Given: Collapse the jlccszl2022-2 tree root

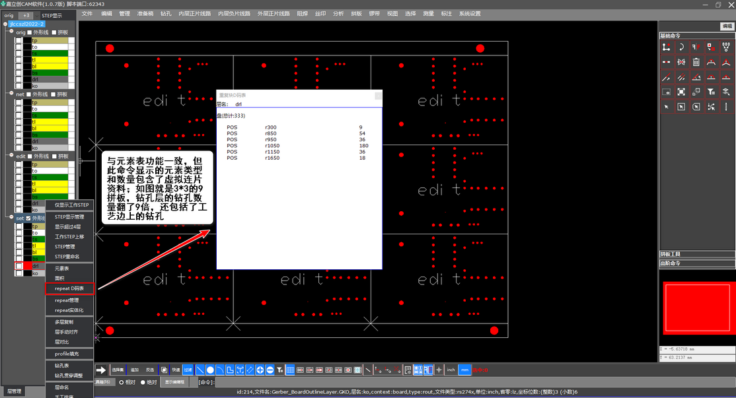Looking at the screenshot, I should [x=5, y=24].
